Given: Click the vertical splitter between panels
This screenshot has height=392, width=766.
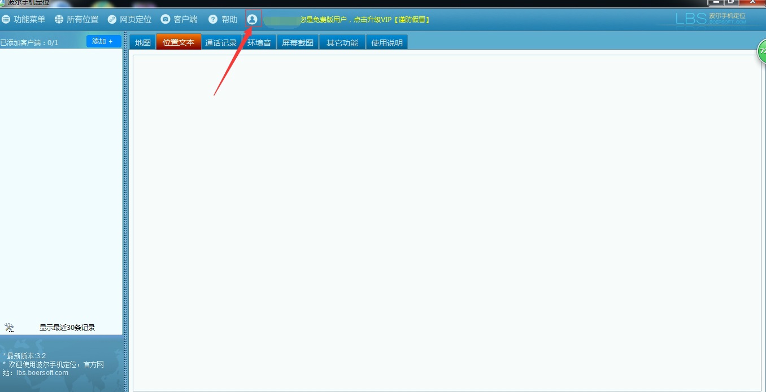Looking at the screenshot, I should 125,212.
